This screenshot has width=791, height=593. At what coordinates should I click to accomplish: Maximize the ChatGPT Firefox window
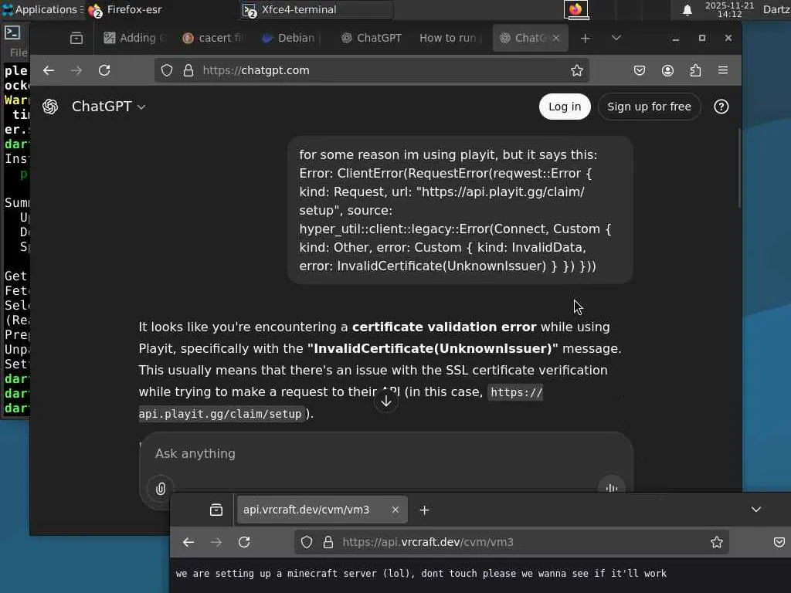701,39
